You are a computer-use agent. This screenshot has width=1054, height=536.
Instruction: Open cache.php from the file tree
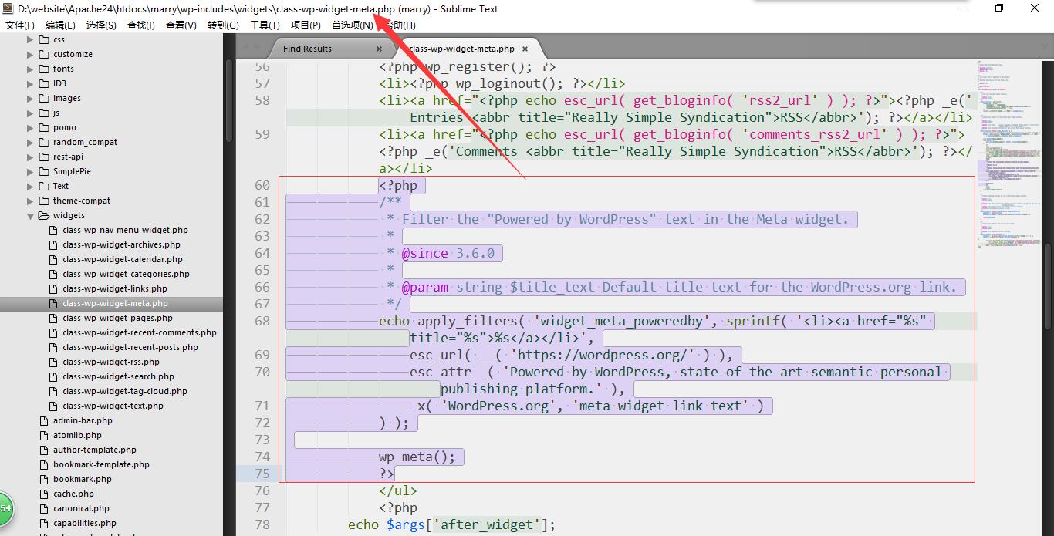point(73,494)
